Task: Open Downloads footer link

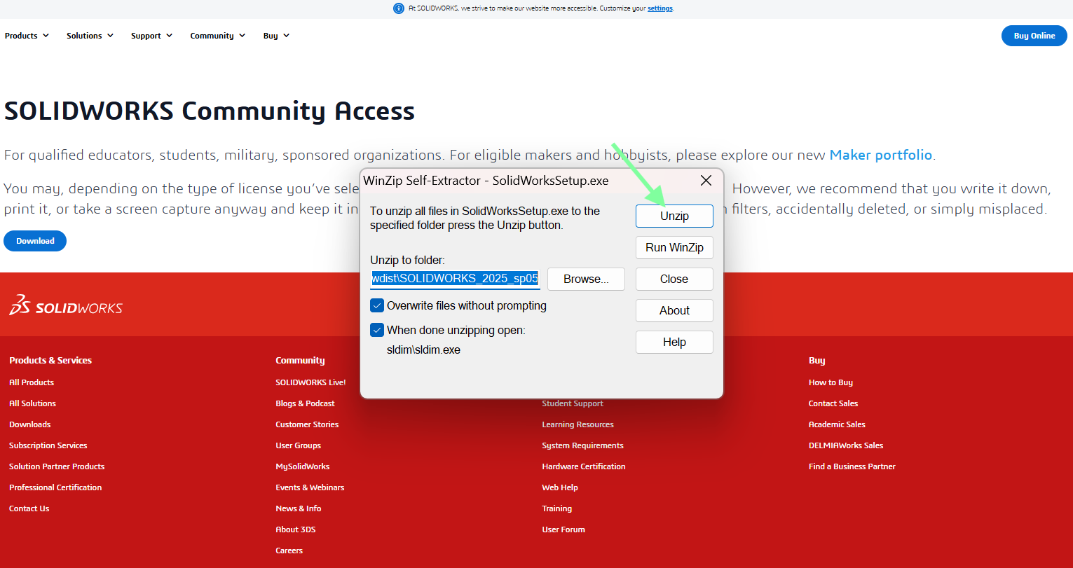Action: tap(30, 424)
